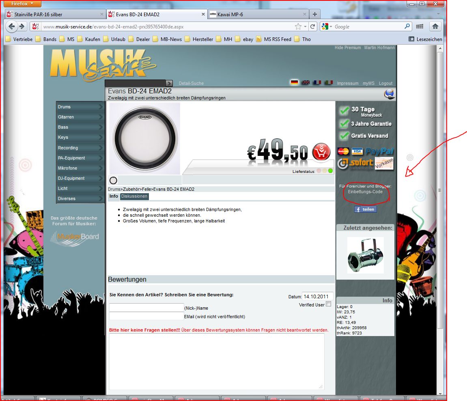467x401 pixels.
Task: Switch site language to German flag
Action: coord(294,82)
